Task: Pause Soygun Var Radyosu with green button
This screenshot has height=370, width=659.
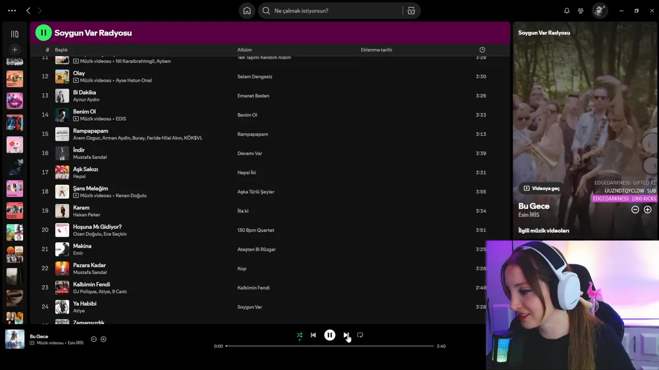Action: point(43,33)
